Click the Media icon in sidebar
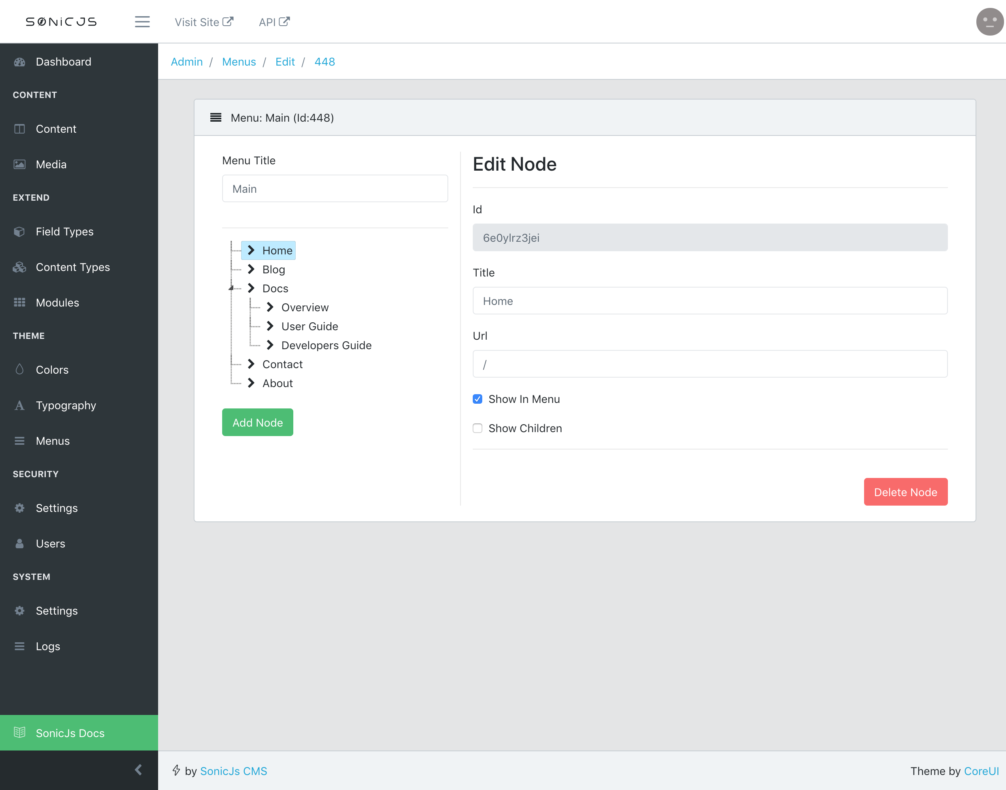Image resolution: width=1006 pixels, height=790 pixels. 20,164
